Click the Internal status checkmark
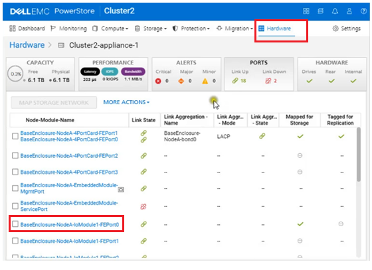The image size is (372, 270). (x=353, y=81)
